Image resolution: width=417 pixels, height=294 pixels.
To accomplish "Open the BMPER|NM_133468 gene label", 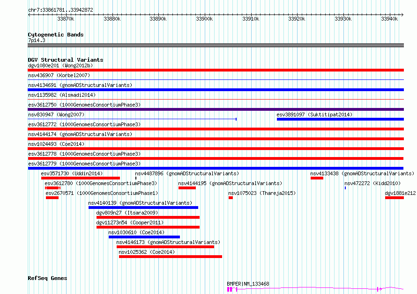I will click(x=248, y=284).
